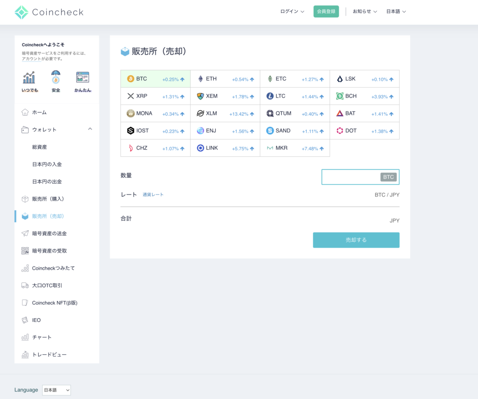
Task: Select the BCH coin icon
Action: pyautogui.click(x=340, y=96)
